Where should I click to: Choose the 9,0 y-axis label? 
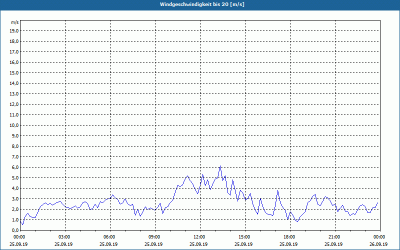point(15,135)
